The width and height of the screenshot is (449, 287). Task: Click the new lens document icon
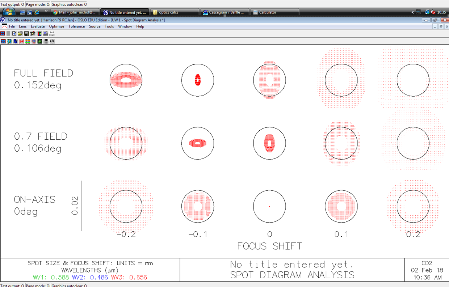coord(14,33)
